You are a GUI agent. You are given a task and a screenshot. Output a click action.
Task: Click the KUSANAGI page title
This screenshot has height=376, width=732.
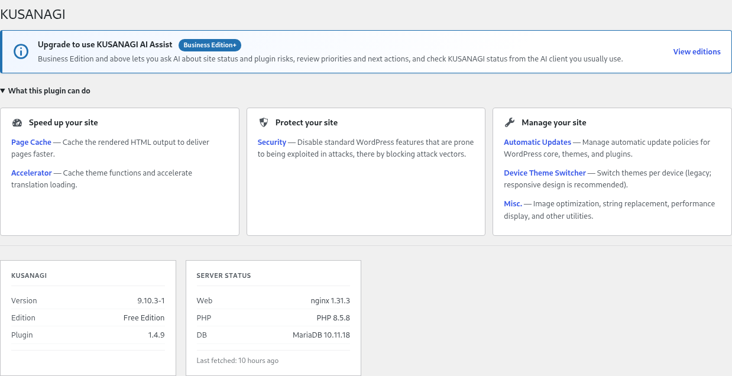(33, 15)
